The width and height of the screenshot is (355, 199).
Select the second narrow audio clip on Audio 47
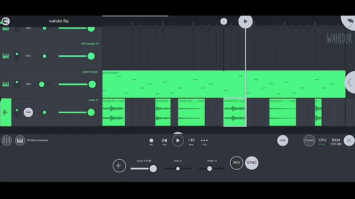coord(163,112)
